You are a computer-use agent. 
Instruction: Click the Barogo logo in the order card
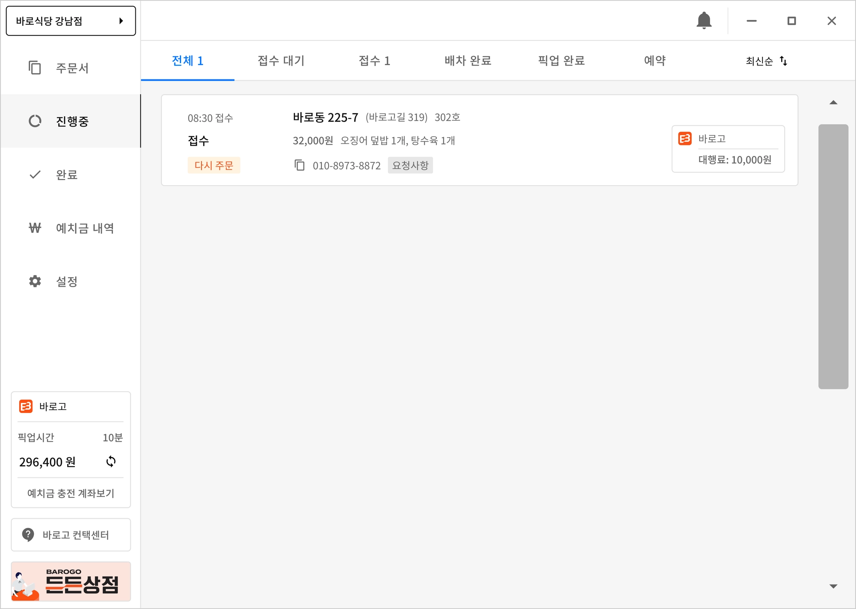685,138
